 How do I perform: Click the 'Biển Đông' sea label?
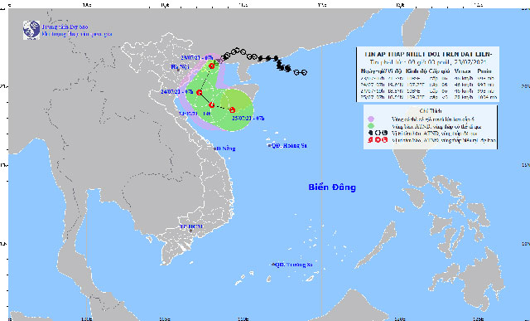pyautogui.click(x=332, y=187)
